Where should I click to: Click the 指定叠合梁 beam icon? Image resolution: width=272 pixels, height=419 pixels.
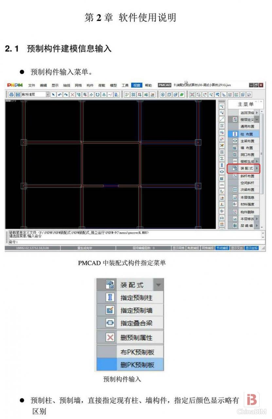pos(110,323)
